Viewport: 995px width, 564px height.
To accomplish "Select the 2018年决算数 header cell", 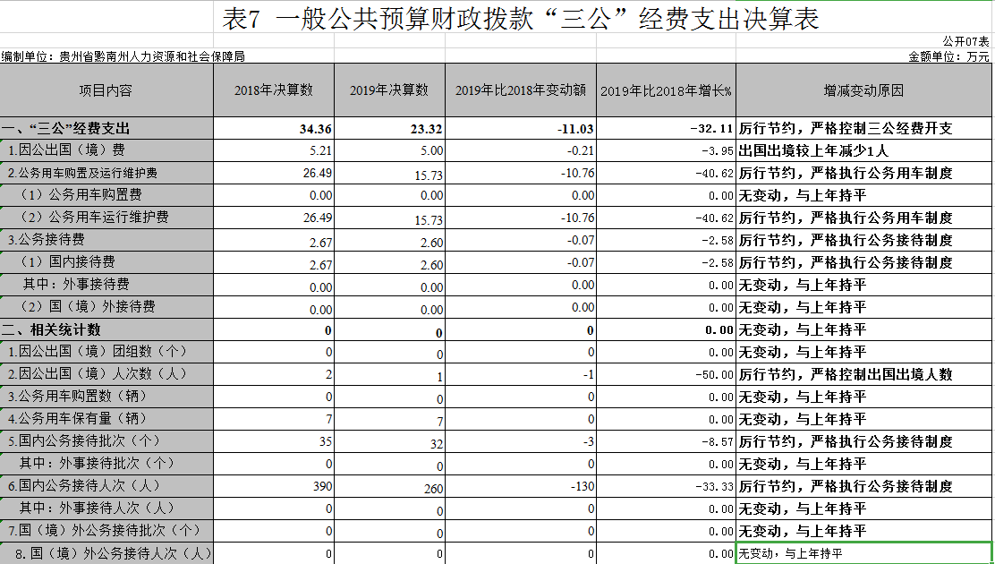I will click(274, 90).
